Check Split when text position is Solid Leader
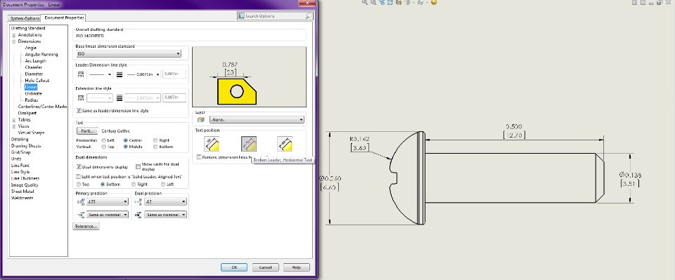 point(79,177)
